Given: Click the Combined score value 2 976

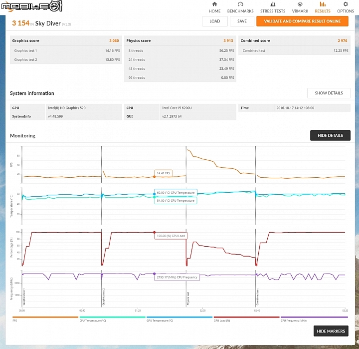Looking at the screenshot, I should [x=343, y=40].
